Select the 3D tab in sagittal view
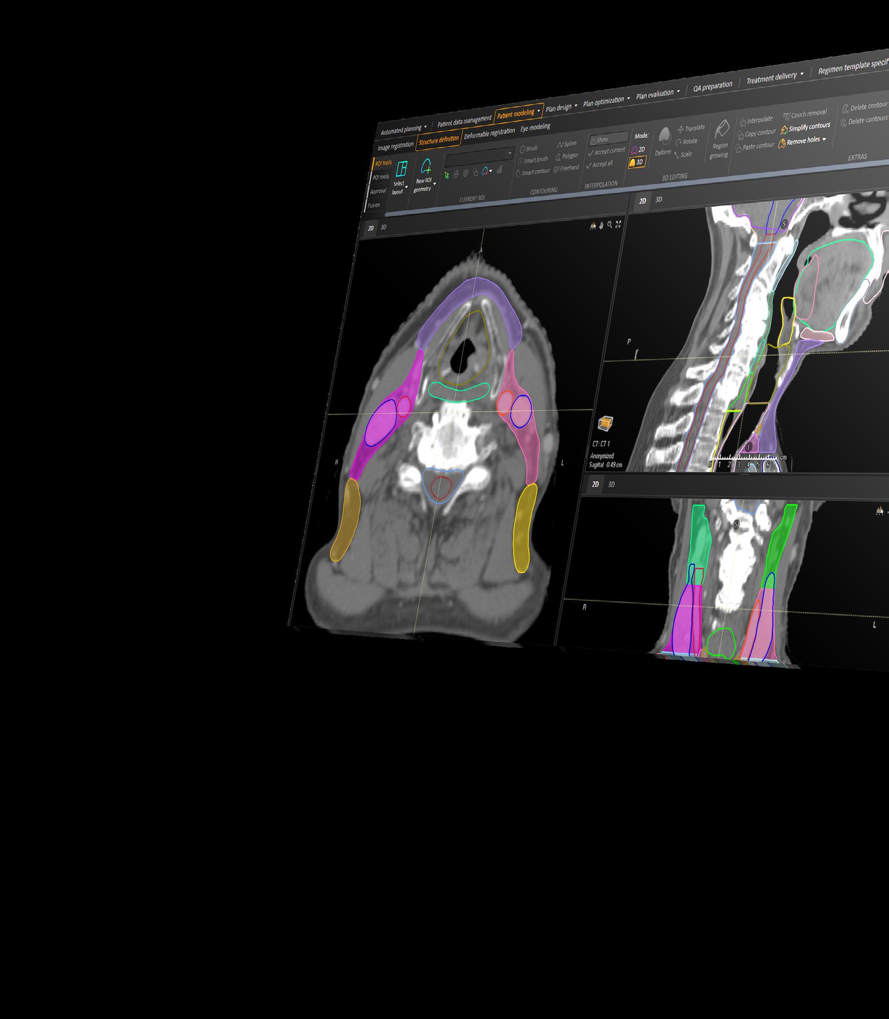This screenshot has height=1019, width=889. click(659, 199)
